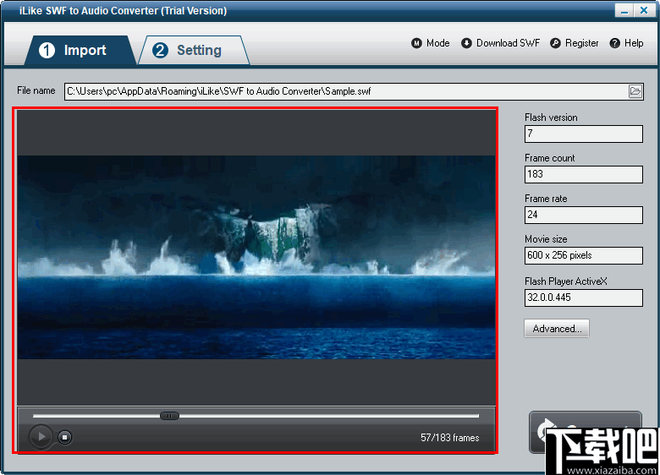Screen dimensions: 660x475
Task: Click the browse folder icon beside File name
Action: [x=635, y=91]
